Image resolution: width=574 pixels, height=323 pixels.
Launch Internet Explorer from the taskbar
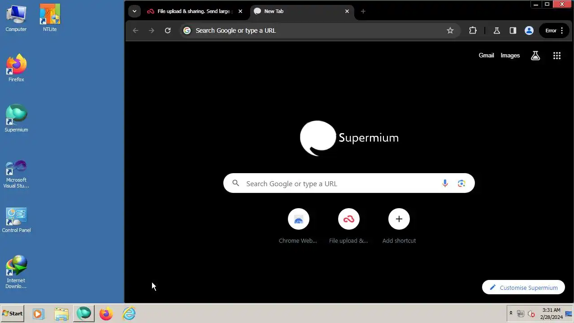point(129,314)
